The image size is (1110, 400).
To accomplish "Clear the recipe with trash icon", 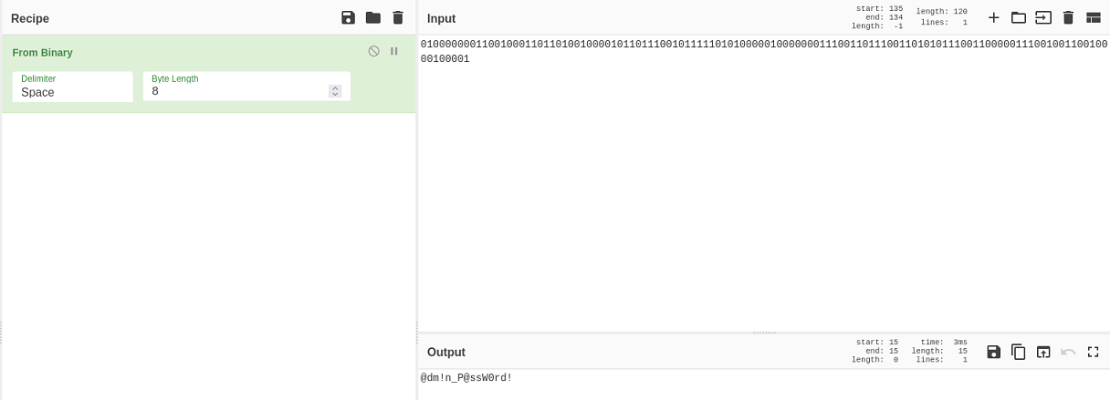I will [x=397, y=18].
